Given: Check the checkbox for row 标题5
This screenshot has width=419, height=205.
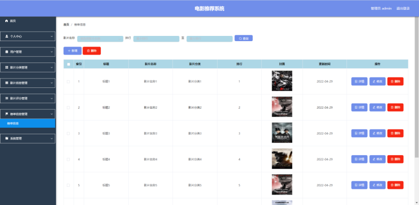Looking at the screenshot, I should (68, 185).
